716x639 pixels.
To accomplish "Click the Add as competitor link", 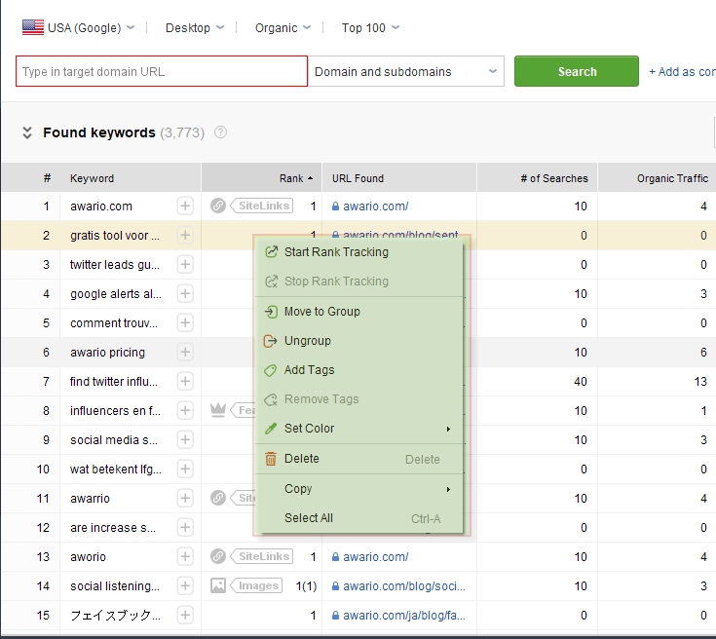I will coord(682,72).
